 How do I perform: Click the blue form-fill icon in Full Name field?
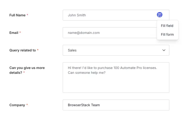point(160,15)
